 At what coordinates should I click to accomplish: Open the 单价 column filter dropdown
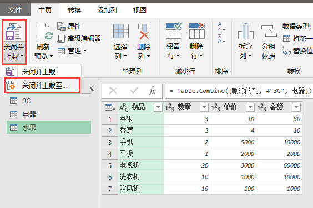[x=250, y=107]
